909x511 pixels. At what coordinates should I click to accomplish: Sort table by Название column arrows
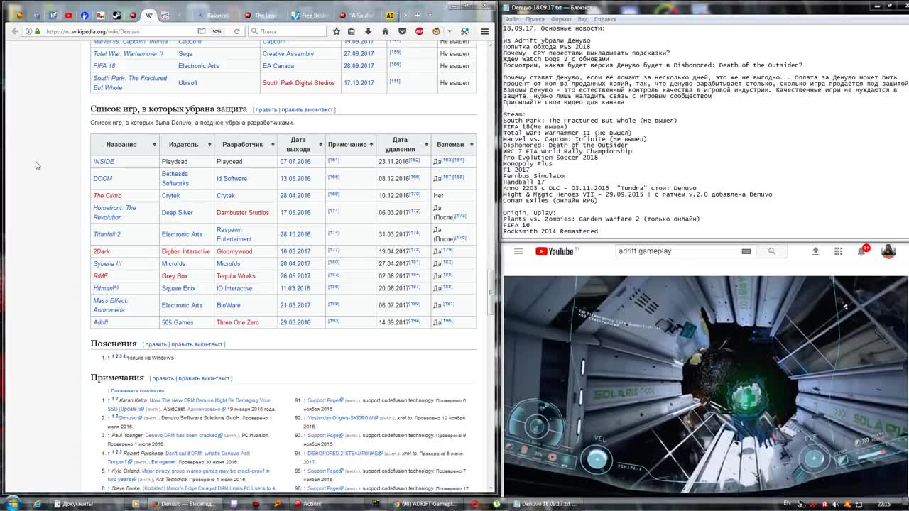pyautogui.click(x=154, y=145)
